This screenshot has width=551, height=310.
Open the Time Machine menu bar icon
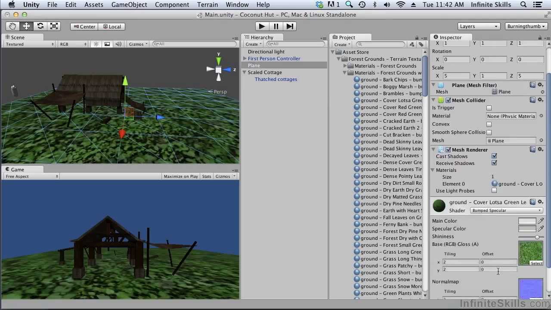pyautogui.click(x=362, y=5)
